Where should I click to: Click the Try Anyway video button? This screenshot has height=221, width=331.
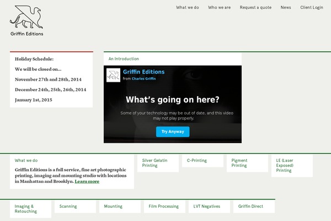coord(173,131)
